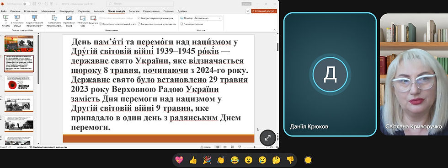Toggle the AutoSave switch in title bar

tap(27, 4)
